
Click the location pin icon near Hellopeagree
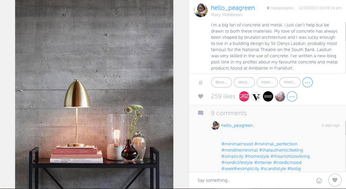(x=268, y=8)
